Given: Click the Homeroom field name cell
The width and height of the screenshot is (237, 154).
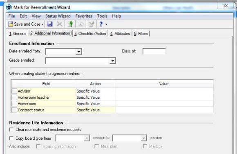Looking at the screenshot, I should [47, 104].
